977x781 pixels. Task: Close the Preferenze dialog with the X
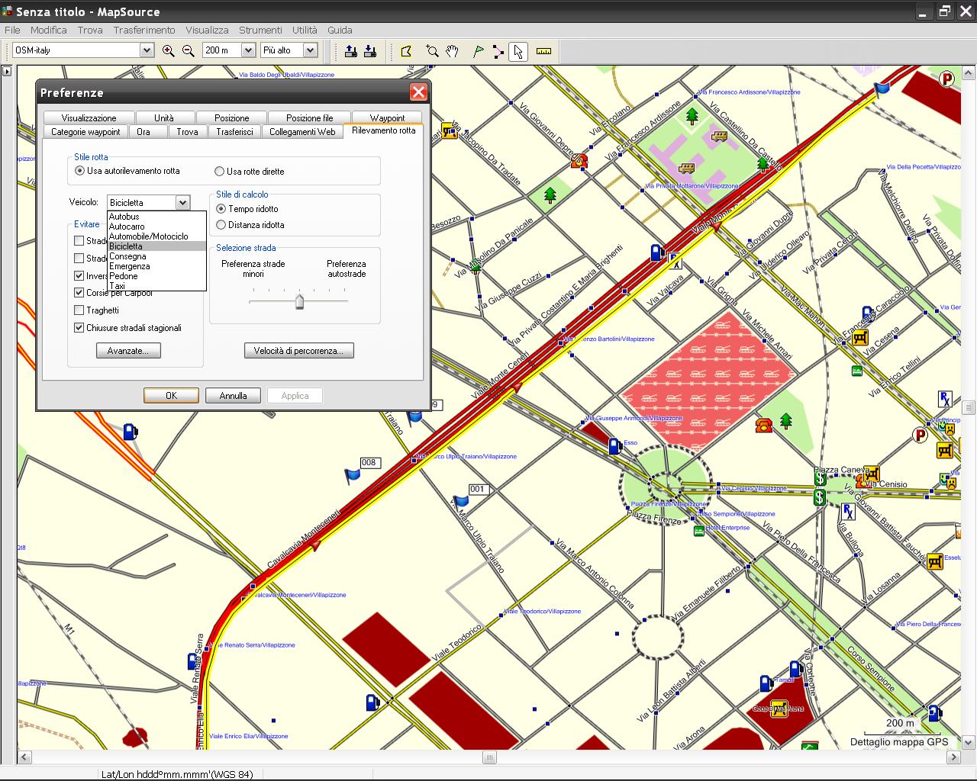point(418,92)
